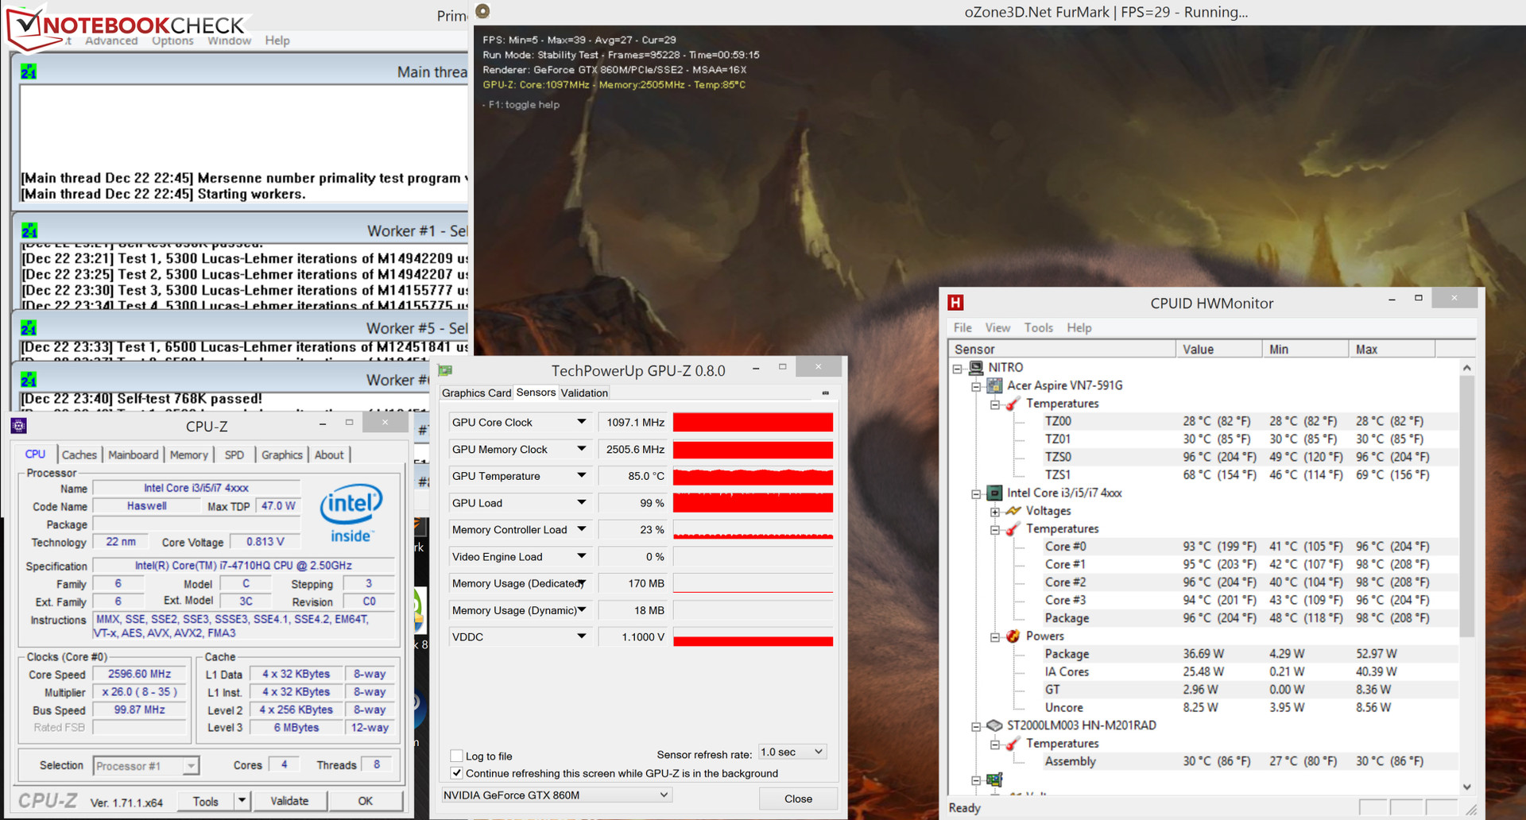Uncheck Continue refreshing in background checkbox
This screenshot has width=1526, height=820.
(x=456, y=773)
